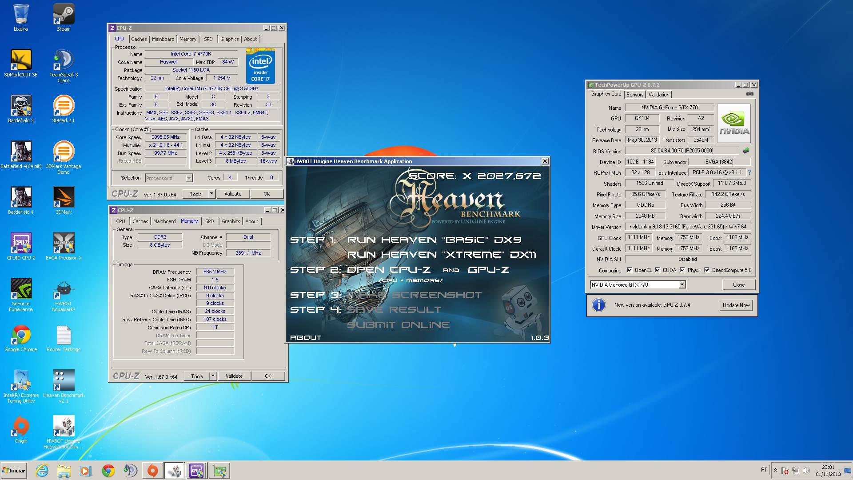Open the TeamSpeak 3 Client shortcut
Screen dimensions: 853x480
(x=64, y=66)
